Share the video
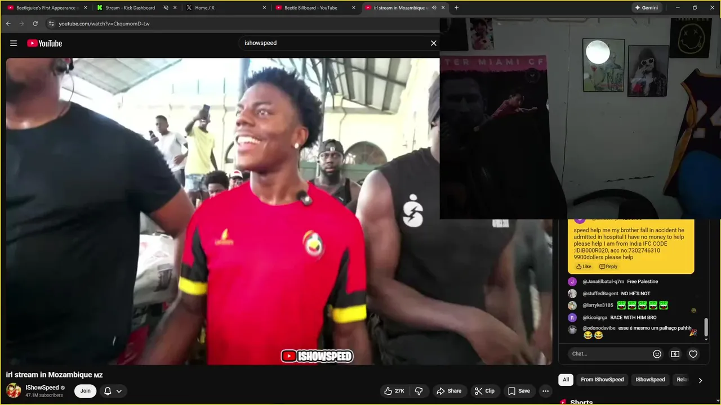The image size is (721, 405). (449, 391)
